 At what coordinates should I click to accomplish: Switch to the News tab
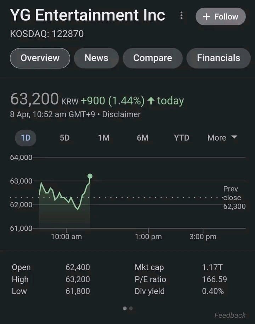click(96, 58)
